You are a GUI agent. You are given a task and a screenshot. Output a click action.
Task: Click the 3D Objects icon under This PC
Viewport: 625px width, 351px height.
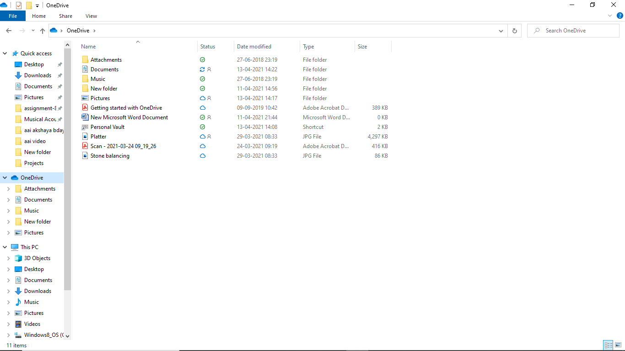[18, 258]
